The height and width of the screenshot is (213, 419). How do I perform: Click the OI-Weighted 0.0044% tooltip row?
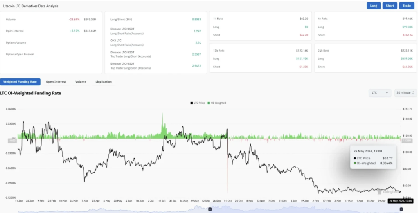coord(373,163)
